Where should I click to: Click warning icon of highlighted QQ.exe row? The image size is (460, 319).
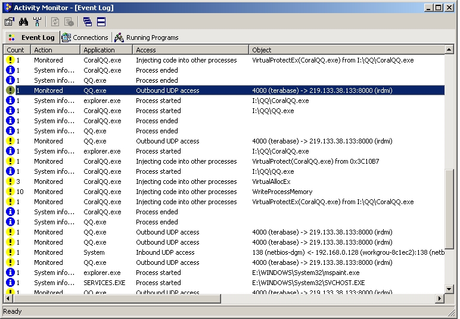10,90
